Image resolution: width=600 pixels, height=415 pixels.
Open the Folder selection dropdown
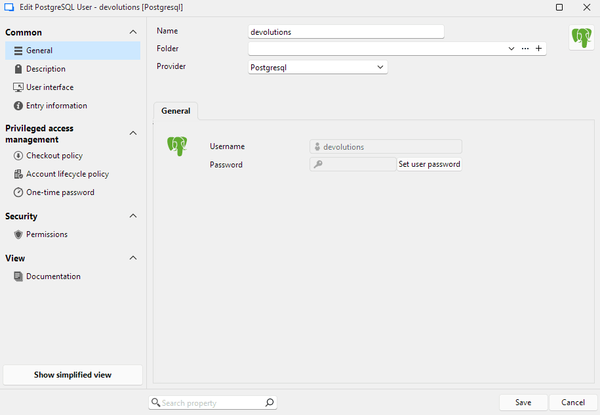pyautogui.click(x=511, y=48)
